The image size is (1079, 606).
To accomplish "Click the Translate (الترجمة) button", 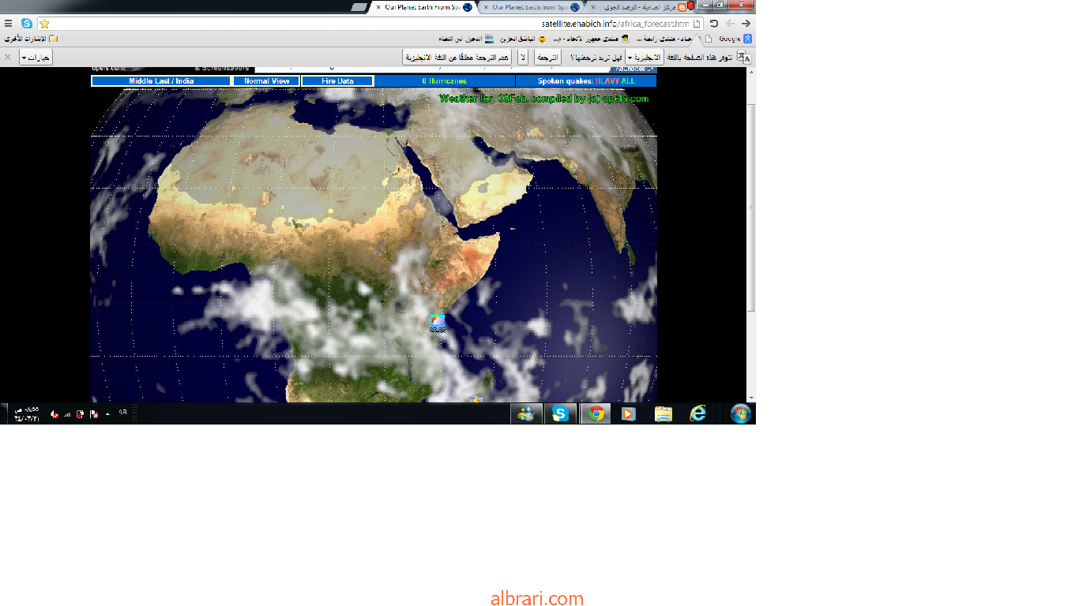I will click(547, 58).
